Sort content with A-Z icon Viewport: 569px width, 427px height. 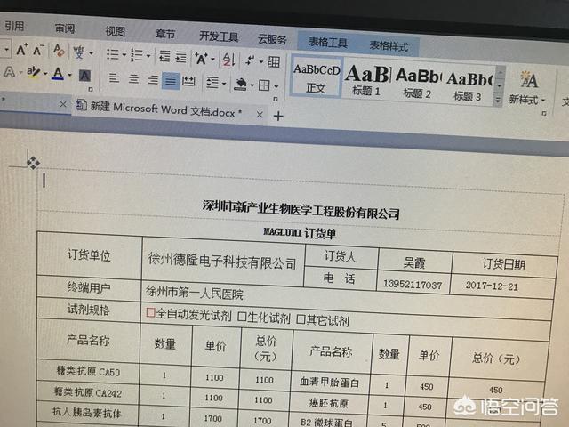[229, 60]
